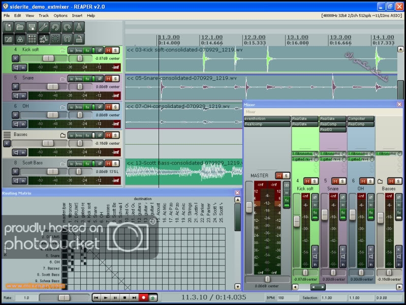Toggle snap magnet toolbar icon
The image size is (406, 305).
point(67,39)
